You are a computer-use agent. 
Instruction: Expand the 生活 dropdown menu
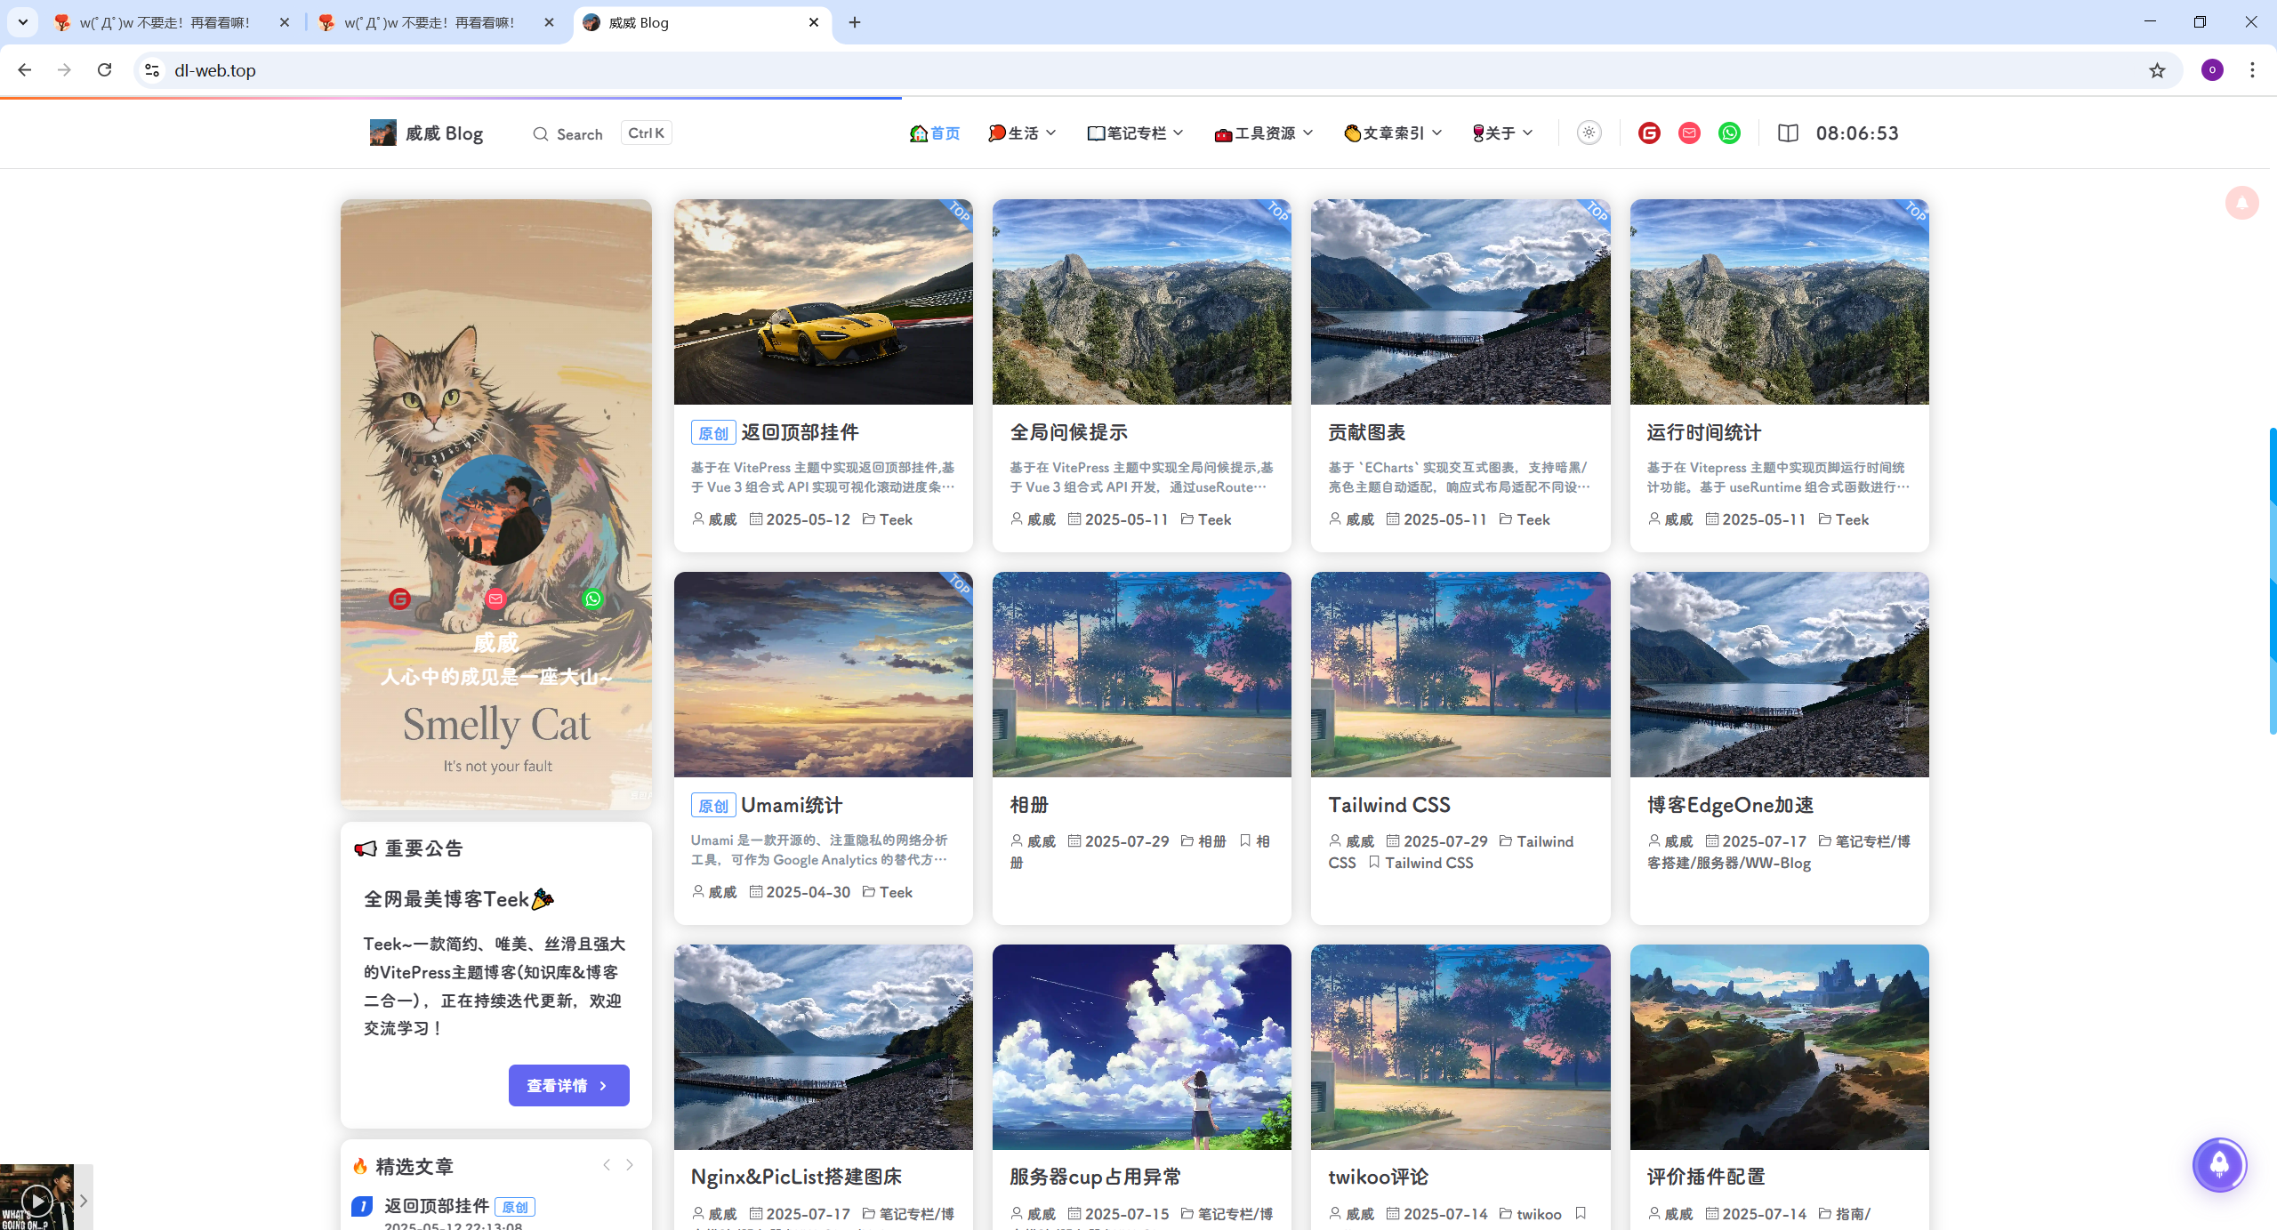click(x=1022, y=133)
